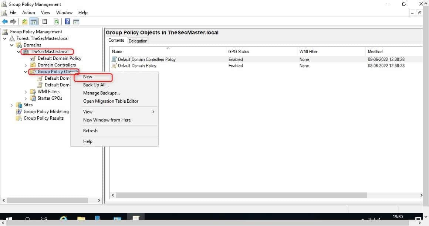
Task: Click the console icon left of File menu
Action: tap(4, 13)
